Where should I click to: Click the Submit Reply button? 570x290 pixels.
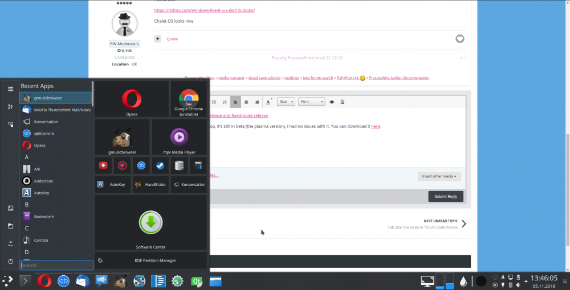tap(445, 196)
